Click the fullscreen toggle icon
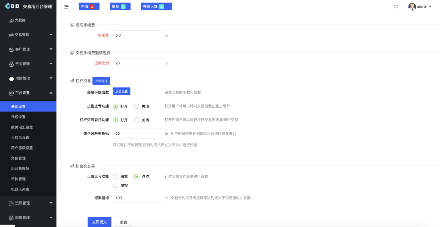The image size is (445, 227). (x=396, y=7)
